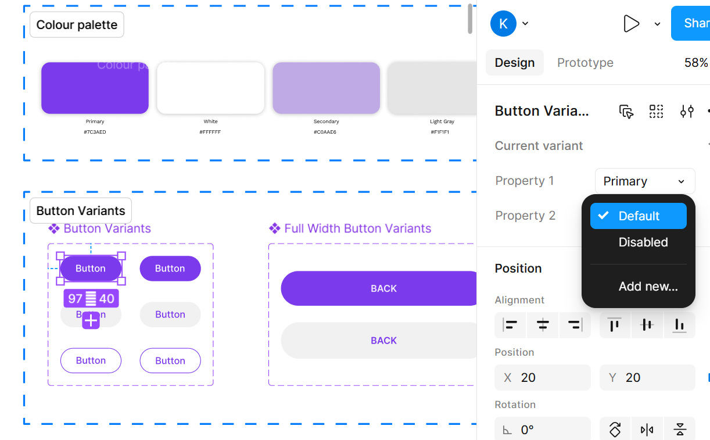710x440 pixels.
Task: Click align horizontal centers icon
Action: click(x=543, y=325)
